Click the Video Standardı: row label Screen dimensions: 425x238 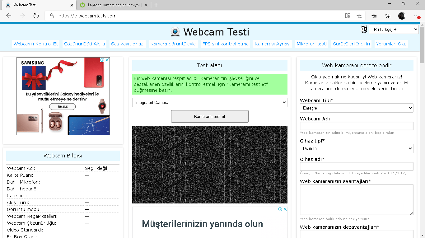pos(25,230)
